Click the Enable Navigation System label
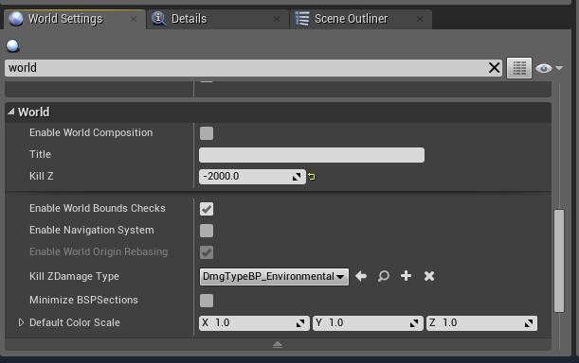This screenshot has height=363, width=579. [x=92, y=230]
